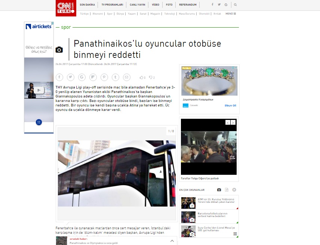320x245 pixels.
Task: Expand the 'sıradaki haber' bar chevron
Action: [172, 241]
